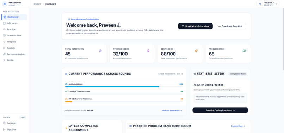This screenshot has height=133, width=284.
Task: Click the green book icon on Problem Bank card
Action: coord(244,51)
